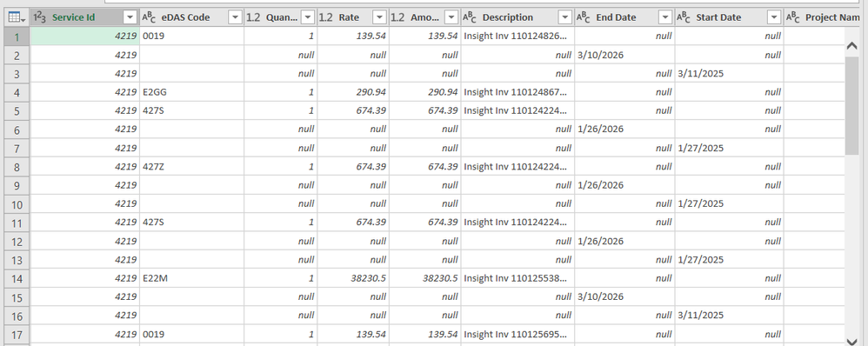Click the scrollbar down arrow
The width and height of the screenshot is (868, 346).
852,340
